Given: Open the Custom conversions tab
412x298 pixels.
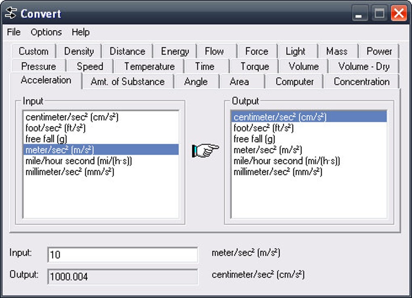Looking at the screenshot, I should click(34, 51).
